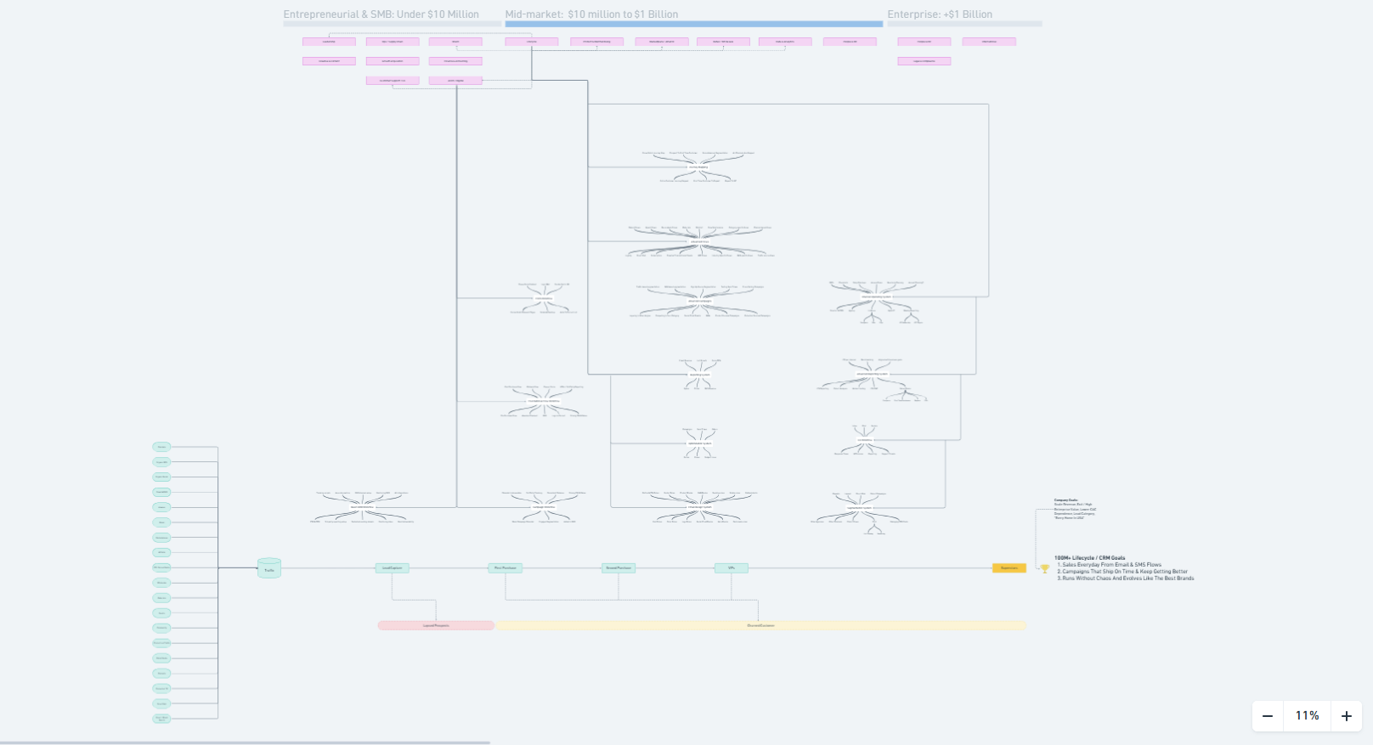This screenshot has width=1373, height=745.
Task: Click the horizontal scrollbar at bottom
Action: pos(245,742)
